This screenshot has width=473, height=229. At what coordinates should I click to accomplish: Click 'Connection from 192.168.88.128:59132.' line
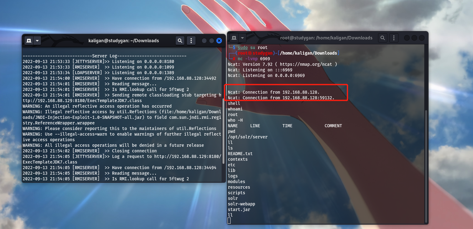click(x=281, y=98)
